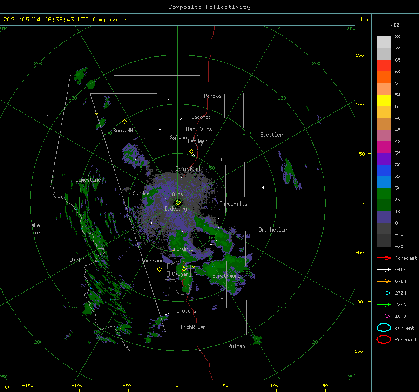The width and height of the screenshot is (419, 392).
Task: Click the Sylvan label
Action: click(x=178, y=138)
